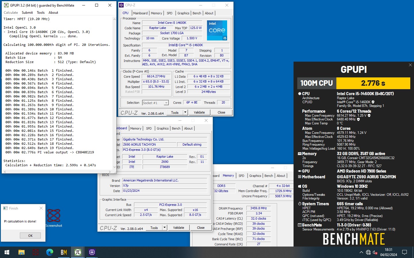
Task: Open Tools menu in GPUPI
Action: pos(41,13)
